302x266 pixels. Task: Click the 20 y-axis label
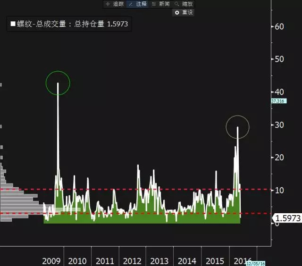pyautogui.click(x=279, y=158)
